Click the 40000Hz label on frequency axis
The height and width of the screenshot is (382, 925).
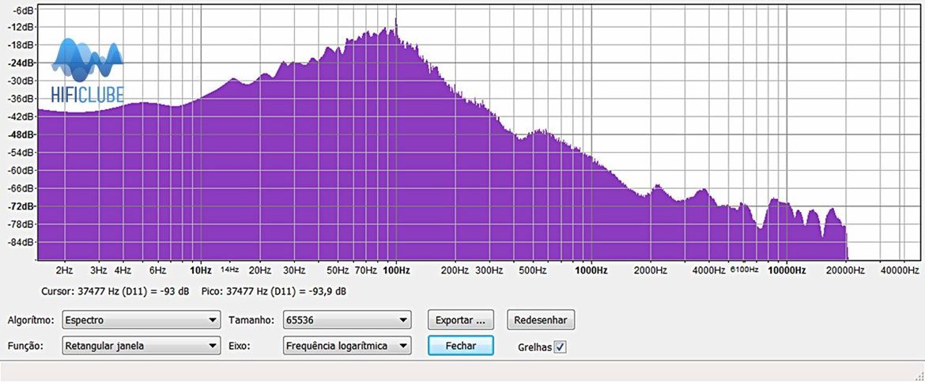click(x=900, y=270)
